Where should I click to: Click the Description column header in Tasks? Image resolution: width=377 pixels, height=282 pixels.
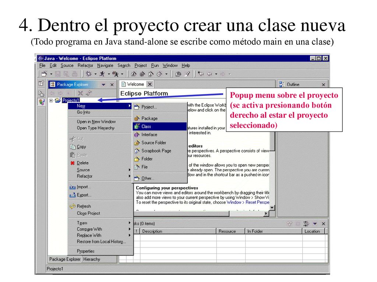[x=178, y=231]
